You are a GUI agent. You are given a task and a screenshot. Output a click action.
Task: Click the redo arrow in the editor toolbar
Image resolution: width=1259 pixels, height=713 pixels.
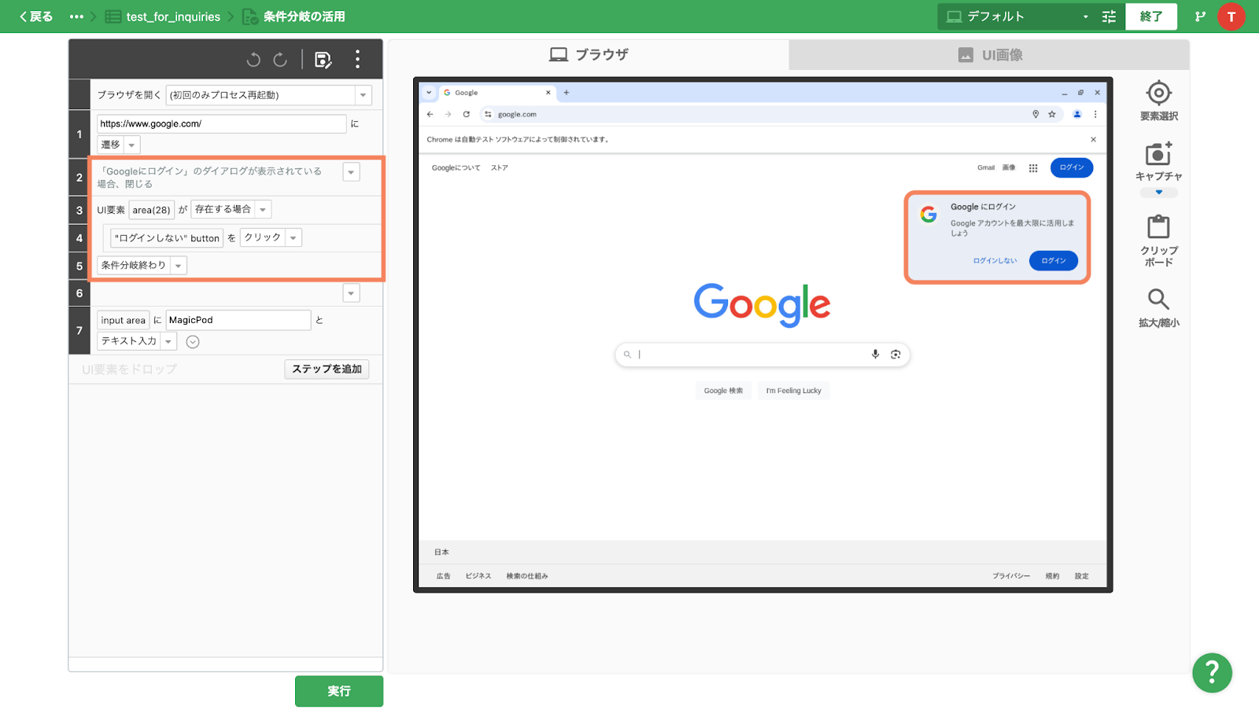[280, 60]
